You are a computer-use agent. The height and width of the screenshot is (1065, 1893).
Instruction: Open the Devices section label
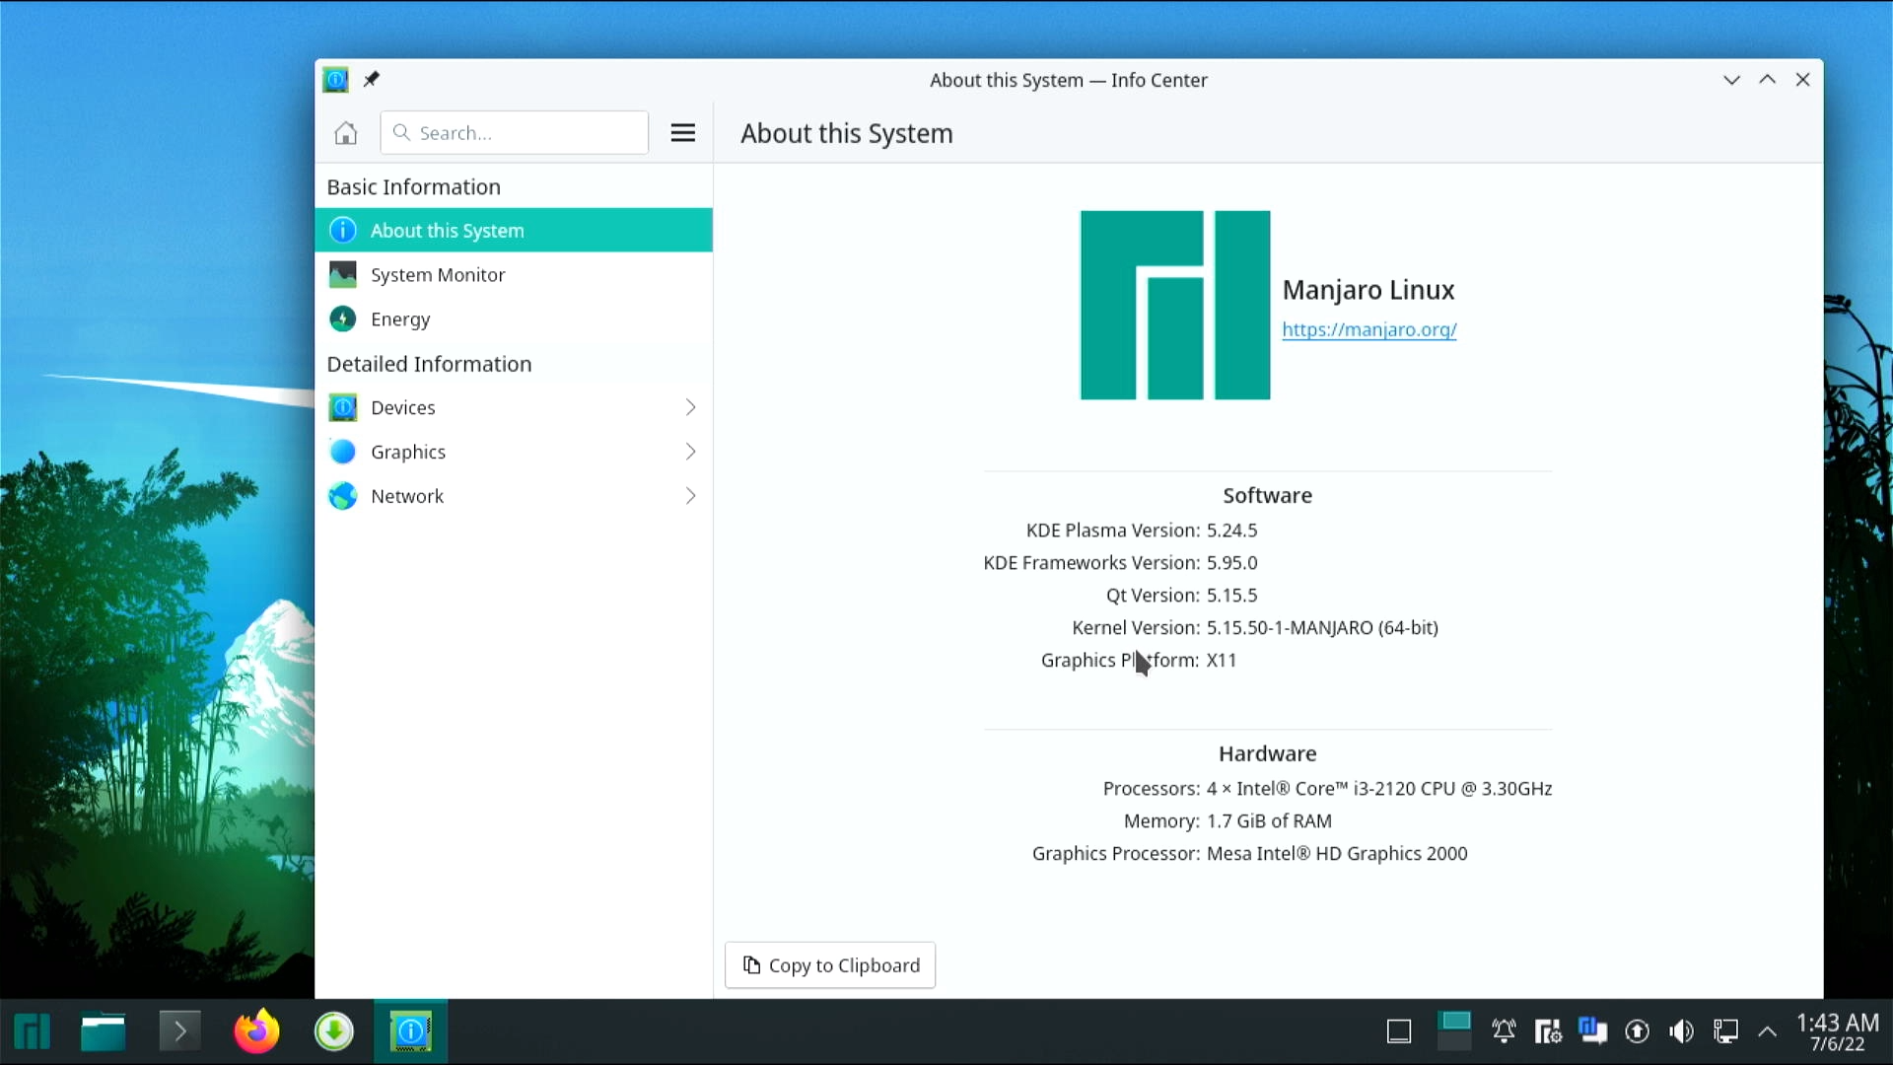pyautogui.click(x=402, y=407)
